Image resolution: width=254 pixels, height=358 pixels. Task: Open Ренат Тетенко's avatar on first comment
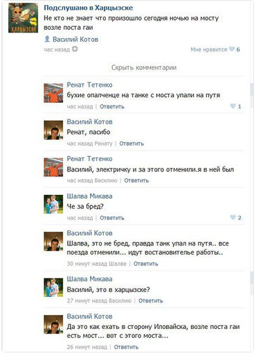click(53, 93)
